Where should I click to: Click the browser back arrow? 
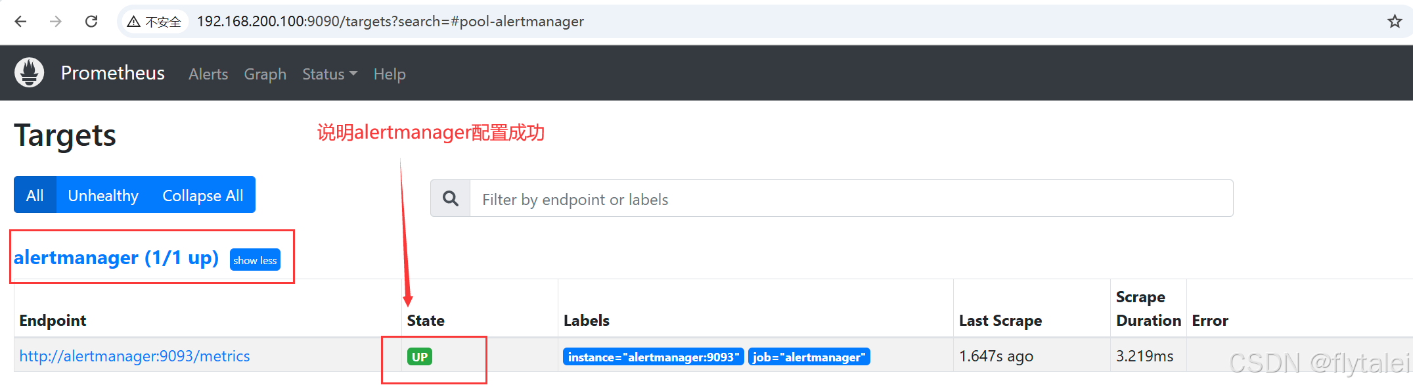click(20, 22)
